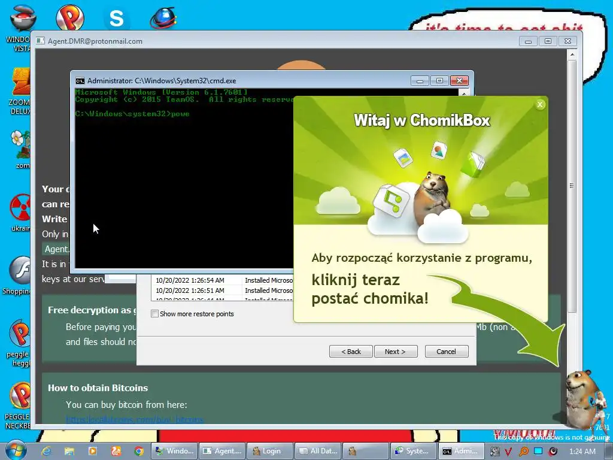Click the 'How to obtain Bitcoins' heading
The image size is (613, 460).
pyautogui.click(x=98, y=388)
